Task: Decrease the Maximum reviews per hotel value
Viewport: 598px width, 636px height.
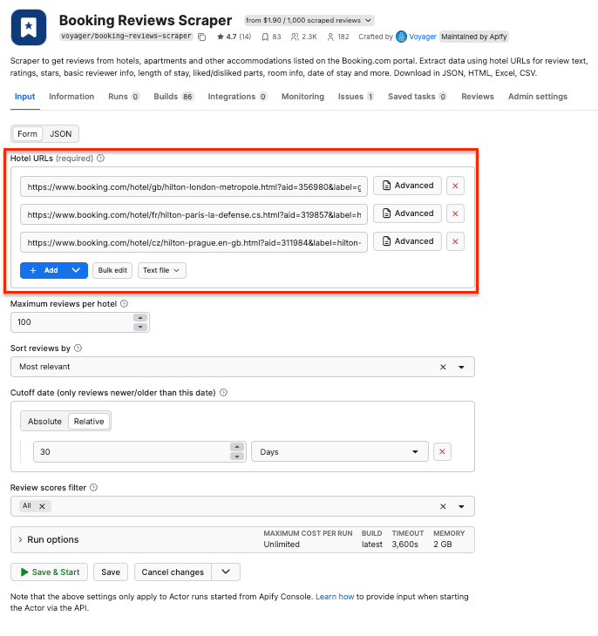Action: [140, 327]
